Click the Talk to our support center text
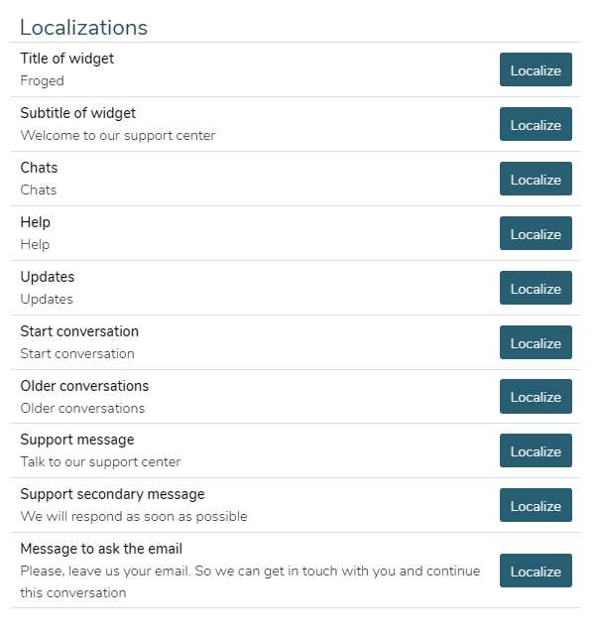Image resolution: width=598 pixels, height=638 pixels. 100,461
